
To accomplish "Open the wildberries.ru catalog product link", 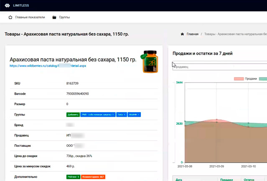I will (48, 66).
